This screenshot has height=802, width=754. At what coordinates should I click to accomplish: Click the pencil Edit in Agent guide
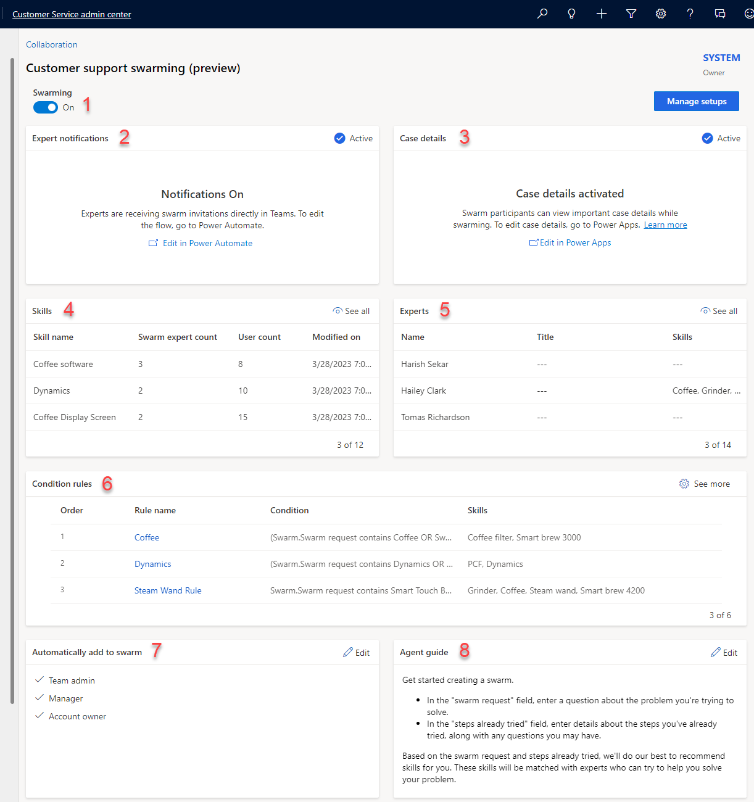tap(724, 653)
